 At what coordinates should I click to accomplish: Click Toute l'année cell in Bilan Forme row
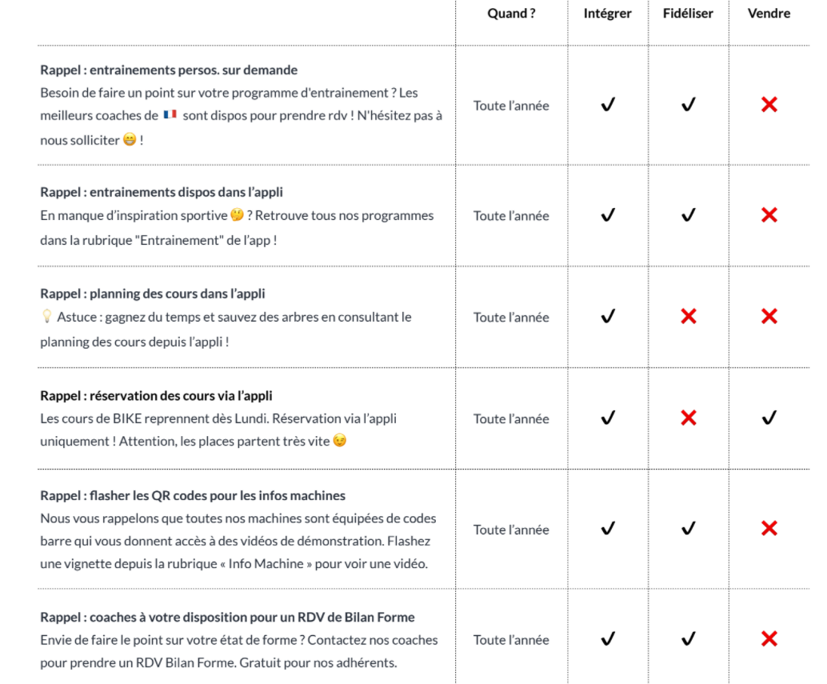coord(511,639)
